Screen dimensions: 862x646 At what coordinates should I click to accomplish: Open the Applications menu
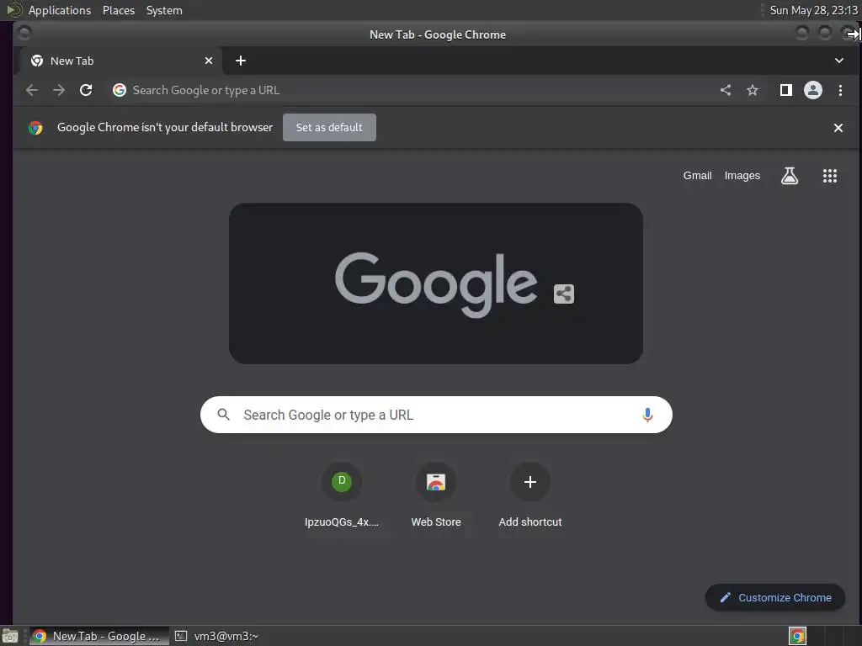(60, 10)
